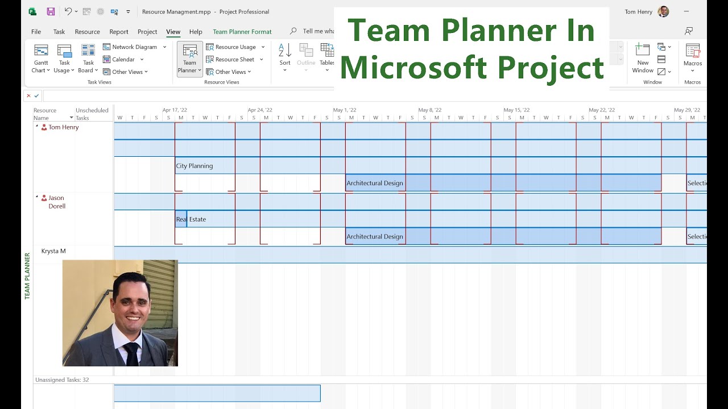Click Tom Henry's account avatar
The image size is (728, 409).
pos(663,11)
